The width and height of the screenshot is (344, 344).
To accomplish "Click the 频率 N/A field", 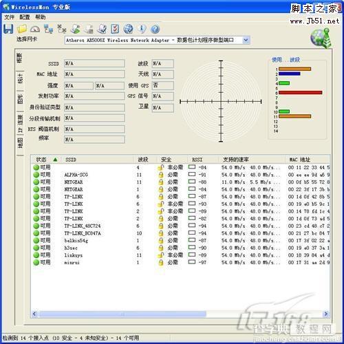I will (94, 140).
